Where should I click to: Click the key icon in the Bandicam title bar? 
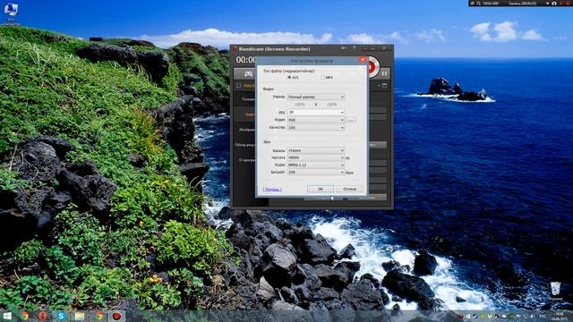coord(344,48)
